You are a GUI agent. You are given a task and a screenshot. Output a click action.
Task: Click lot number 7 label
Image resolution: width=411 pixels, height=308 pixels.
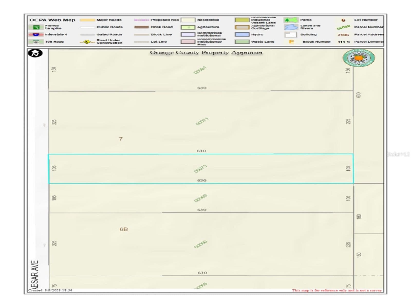coord(121,139)
